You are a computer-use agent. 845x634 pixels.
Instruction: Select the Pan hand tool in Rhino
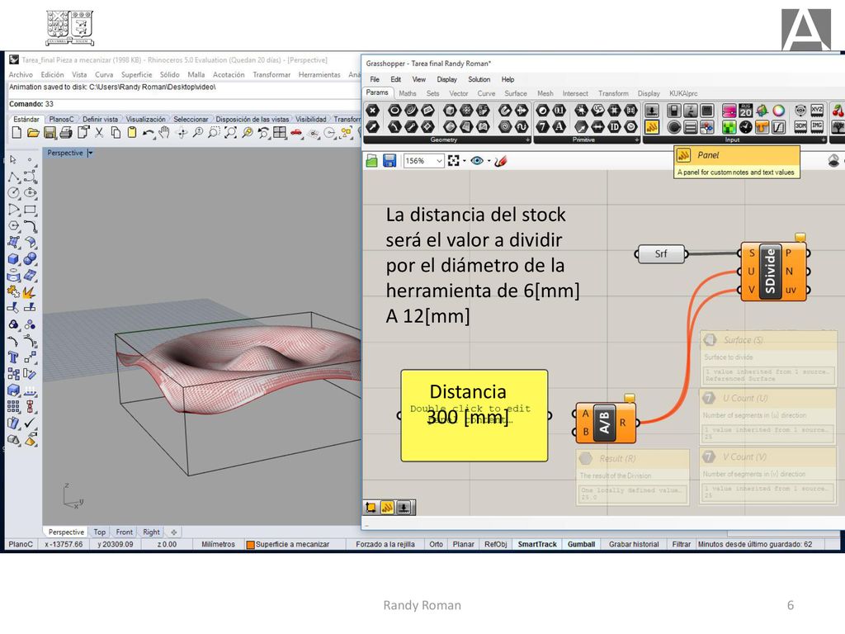click(164, 133)
